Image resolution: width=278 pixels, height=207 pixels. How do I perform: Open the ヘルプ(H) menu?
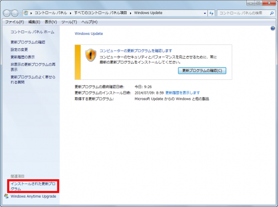[x=90, y=22]
